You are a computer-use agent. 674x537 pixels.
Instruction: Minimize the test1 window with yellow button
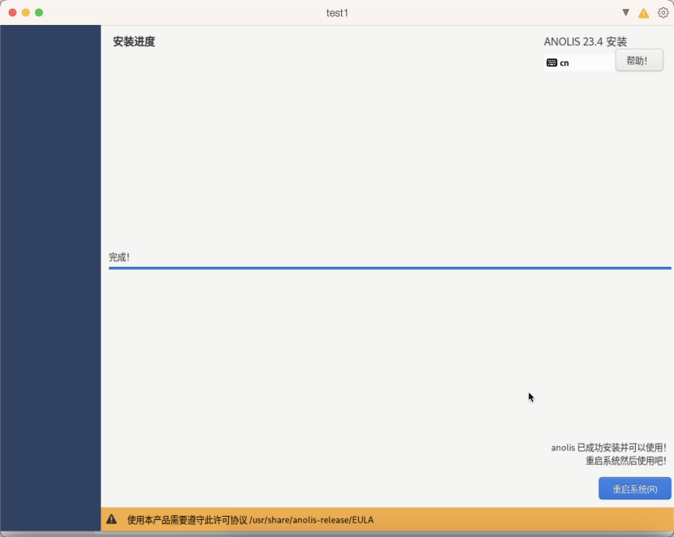(x=26, y=12)
